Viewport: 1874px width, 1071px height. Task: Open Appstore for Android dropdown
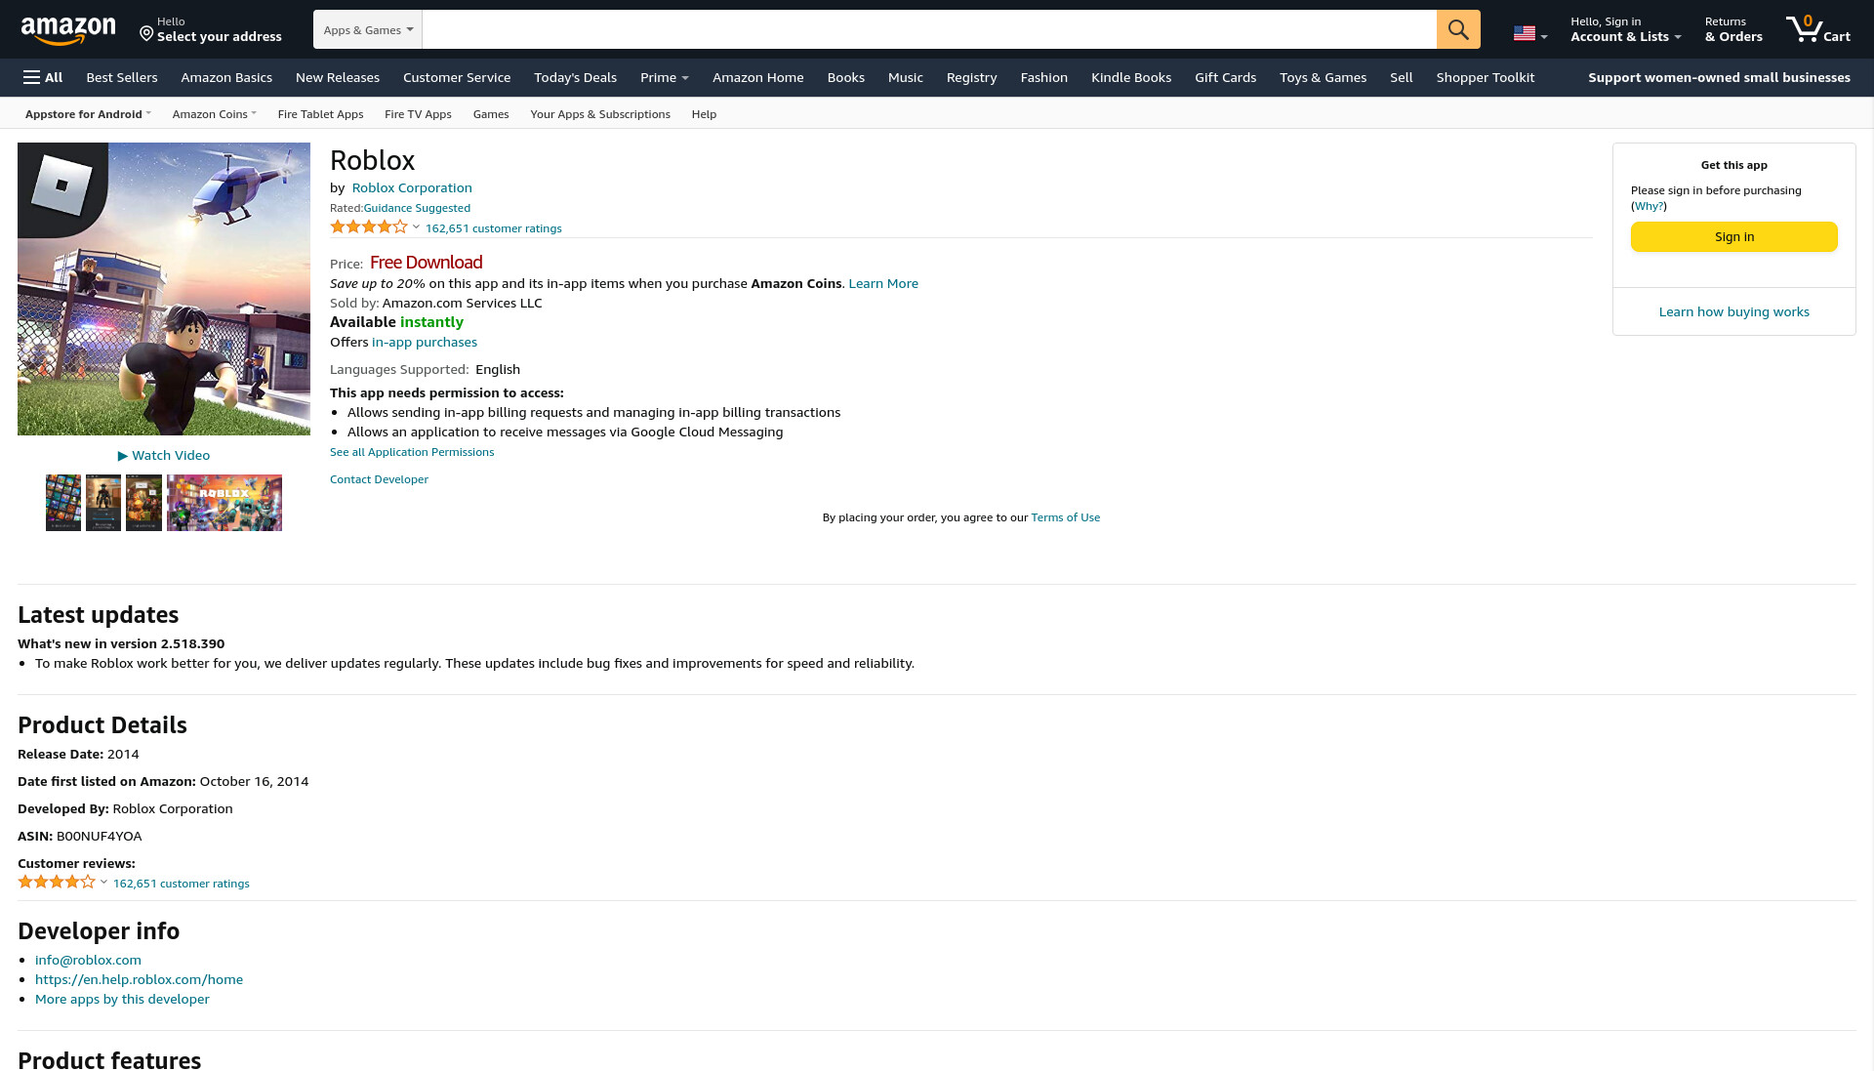(88, 114)
